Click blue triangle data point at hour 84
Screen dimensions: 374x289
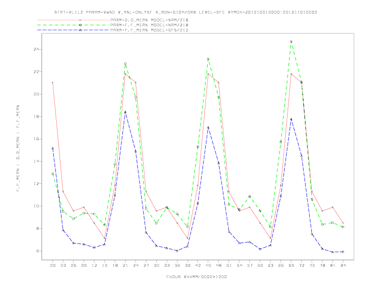point(343,252)
